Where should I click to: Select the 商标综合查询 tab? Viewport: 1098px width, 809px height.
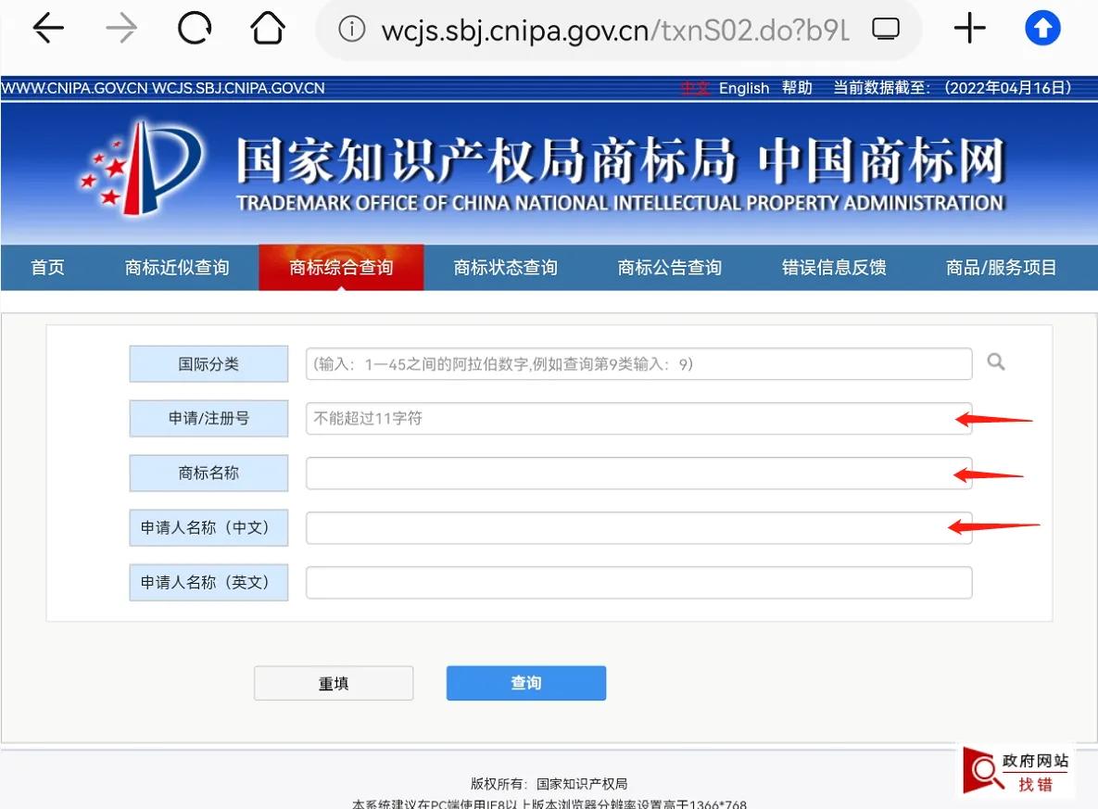tap(341, 268)
